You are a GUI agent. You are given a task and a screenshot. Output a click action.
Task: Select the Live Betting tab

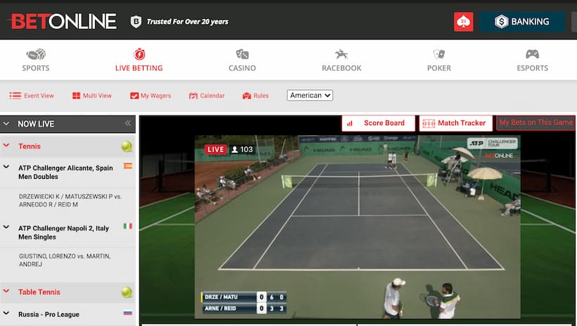[139, 60]
